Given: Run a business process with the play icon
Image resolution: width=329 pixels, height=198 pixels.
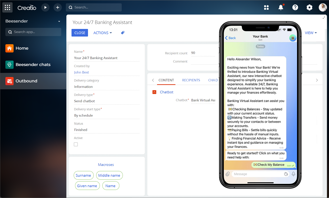Looking at the screenshot, I should [x=45, y=7].
